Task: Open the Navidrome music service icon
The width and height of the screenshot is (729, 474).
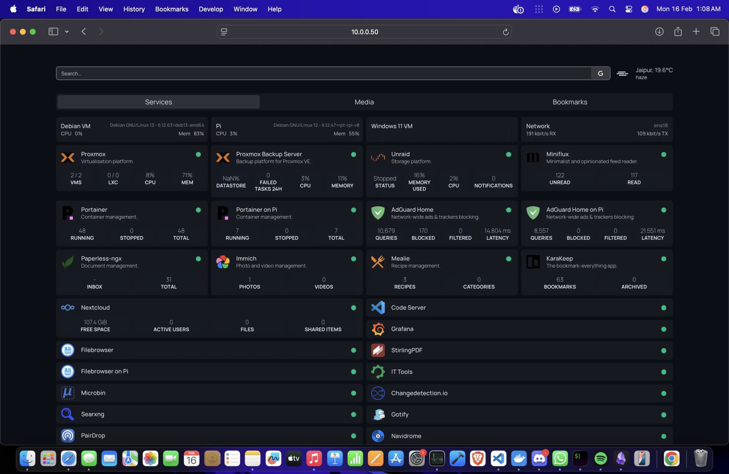Action: (x=378, y=436)
